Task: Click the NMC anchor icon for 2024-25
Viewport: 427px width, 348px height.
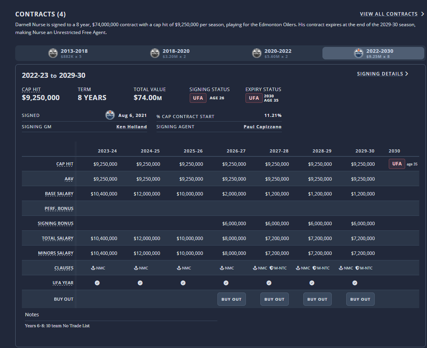Action: pos(136,268)
